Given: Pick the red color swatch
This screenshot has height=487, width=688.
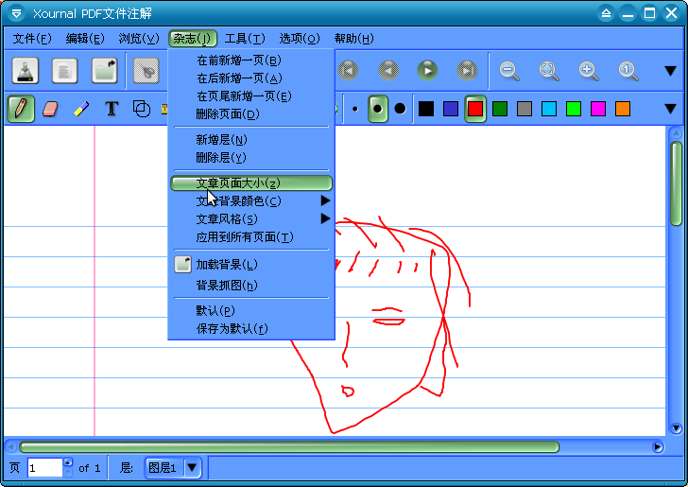Looking at the screenshot, I should (x=475, y=109).
